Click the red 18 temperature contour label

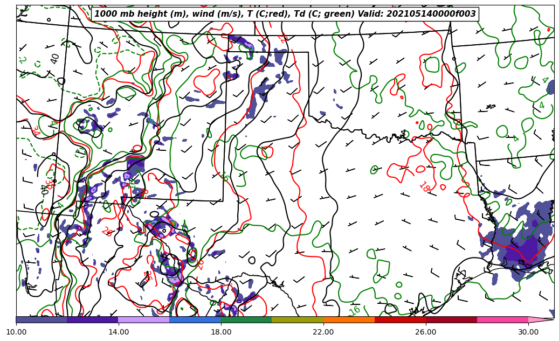coord(424,187)
